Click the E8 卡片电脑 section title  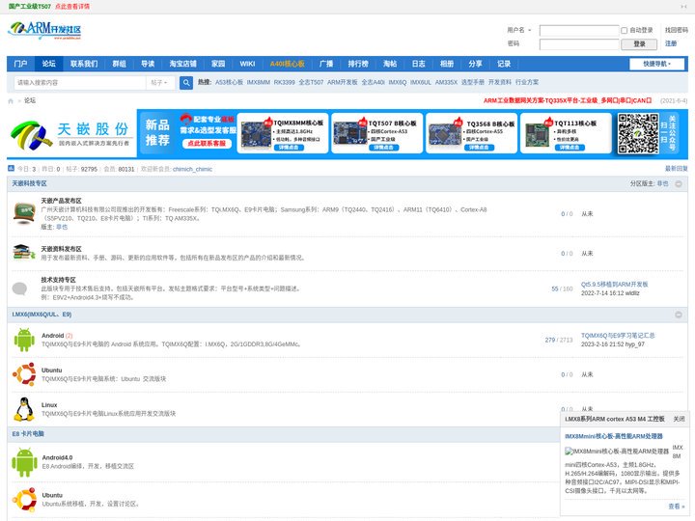click(x=28, y=434)
